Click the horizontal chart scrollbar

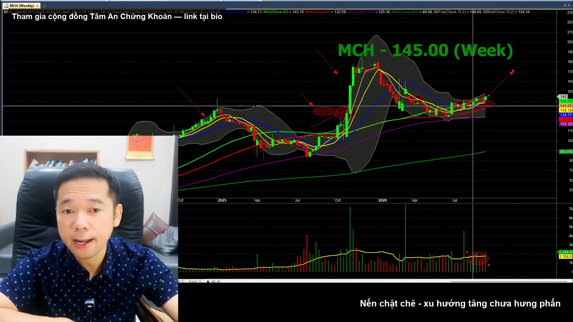(509, 281)
